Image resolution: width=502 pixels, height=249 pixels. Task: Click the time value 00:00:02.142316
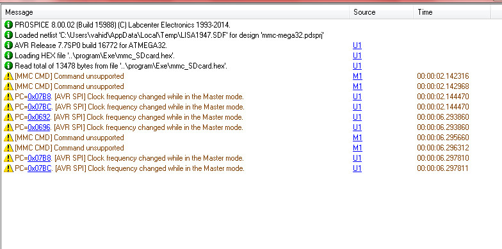pyautogui.click(x=443, y=76)
